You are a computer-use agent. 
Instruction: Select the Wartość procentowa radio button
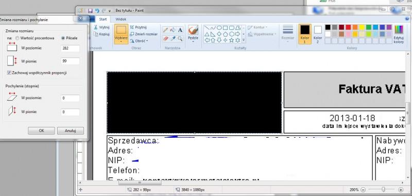(x=18, y=38)
